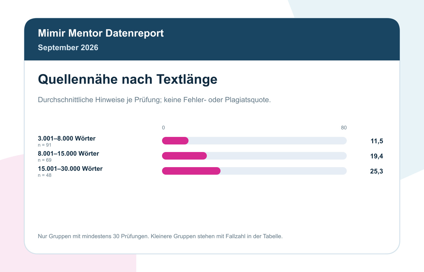
Task: Click the 'Mimir Mentor Datenreport' header title
Action: pos(101,33)
